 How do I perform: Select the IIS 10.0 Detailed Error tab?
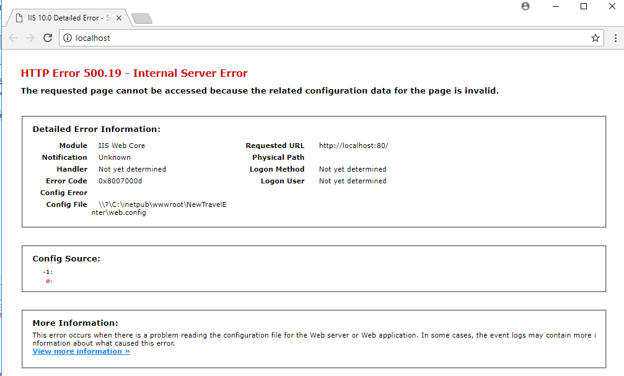click(68, 18)
